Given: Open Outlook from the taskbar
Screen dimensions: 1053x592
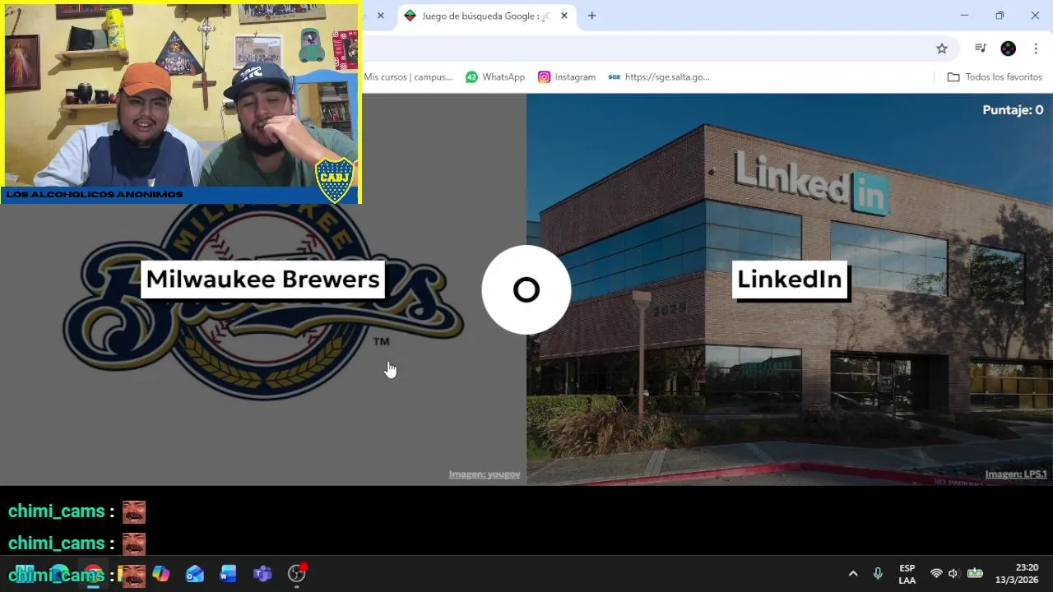Looking at the screenshot, I should point(195,574).
